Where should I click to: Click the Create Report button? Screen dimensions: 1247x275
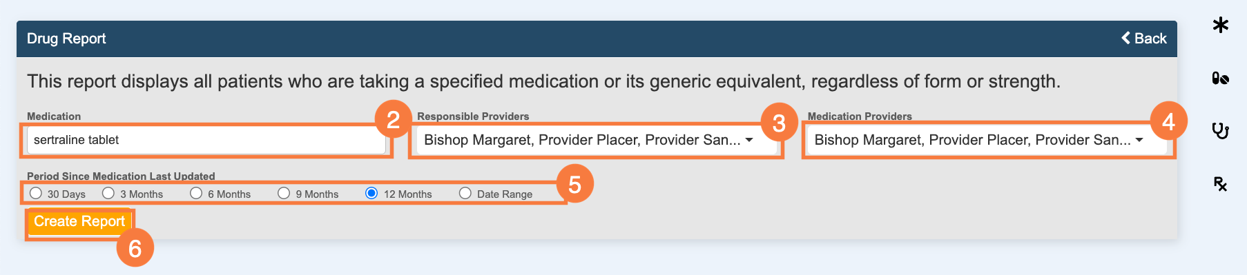(x=79, y=221)
